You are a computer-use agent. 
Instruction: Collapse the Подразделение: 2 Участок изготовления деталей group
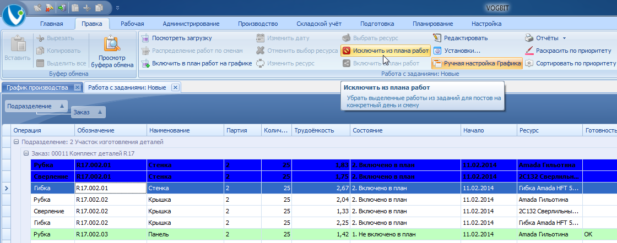[16, 142]
